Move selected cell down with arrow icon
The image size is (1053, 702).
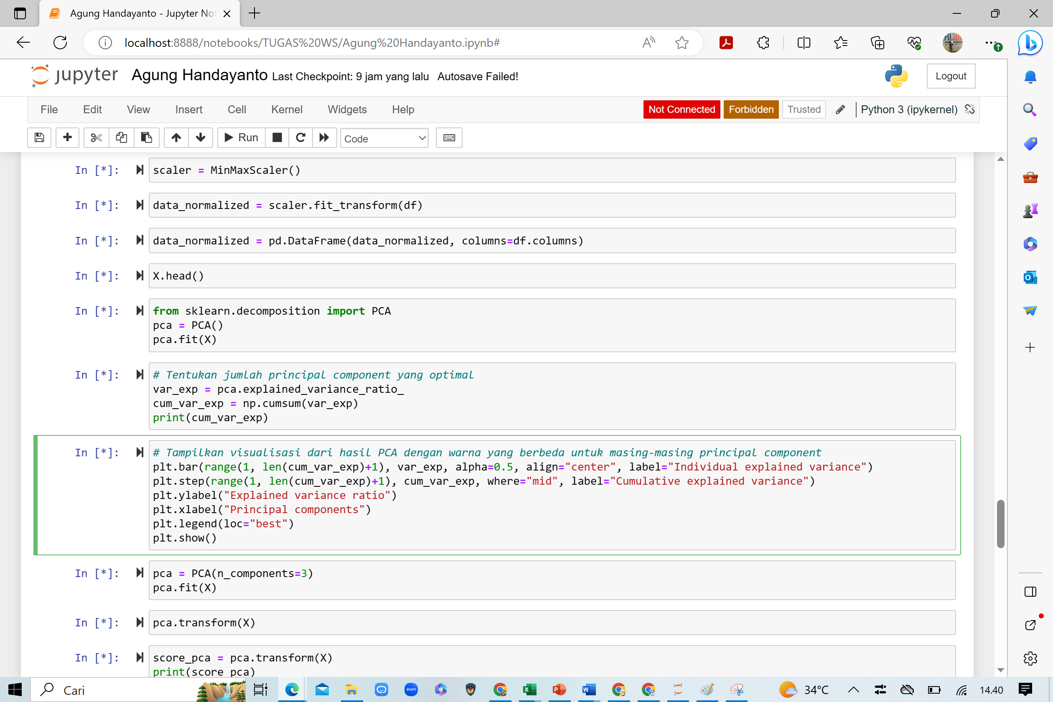[201, 137]
